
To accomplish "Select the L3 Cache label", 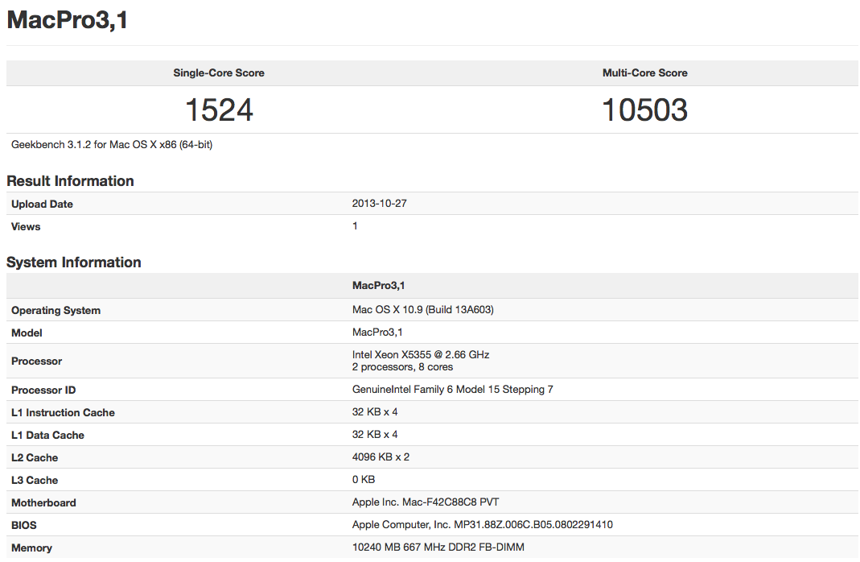I will (35, 480).
